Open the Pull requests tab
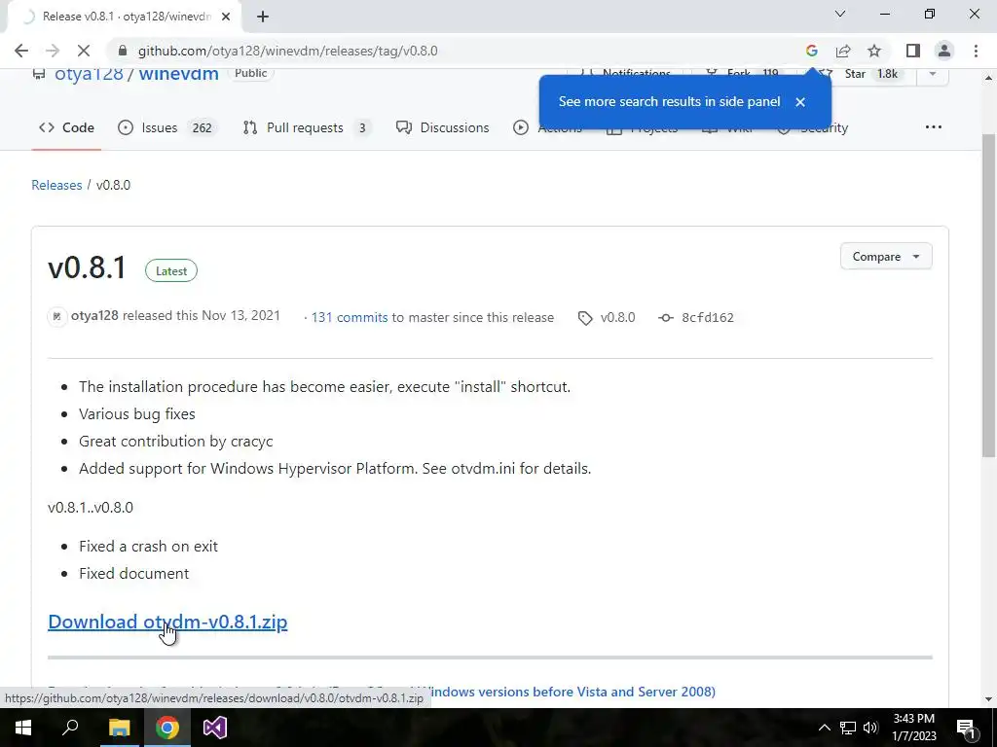This screenshot has width=997, height=747. pyautogui.click(x=306, y=127)
